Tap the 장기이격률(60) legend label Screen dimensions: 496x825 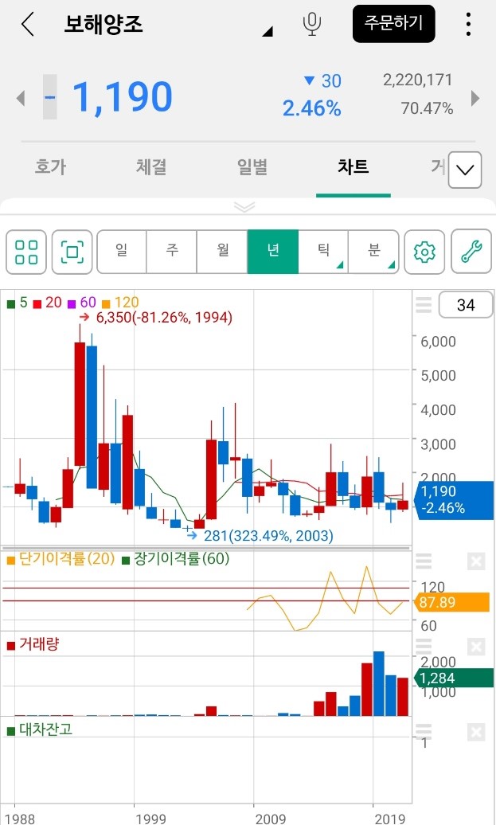coord(176,558)
